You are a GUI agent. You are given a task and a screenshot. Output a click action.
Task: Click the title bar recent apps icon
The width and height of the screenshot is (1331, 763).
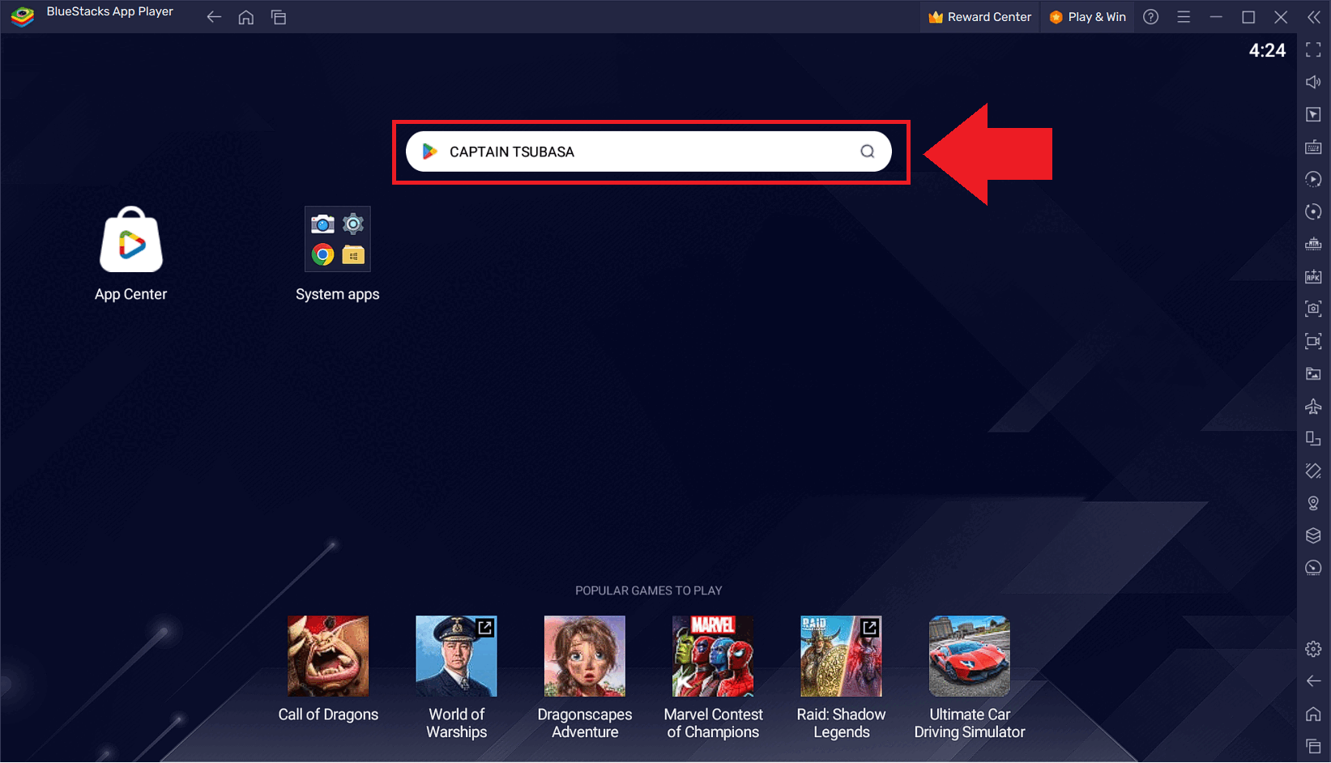(279, 17)
